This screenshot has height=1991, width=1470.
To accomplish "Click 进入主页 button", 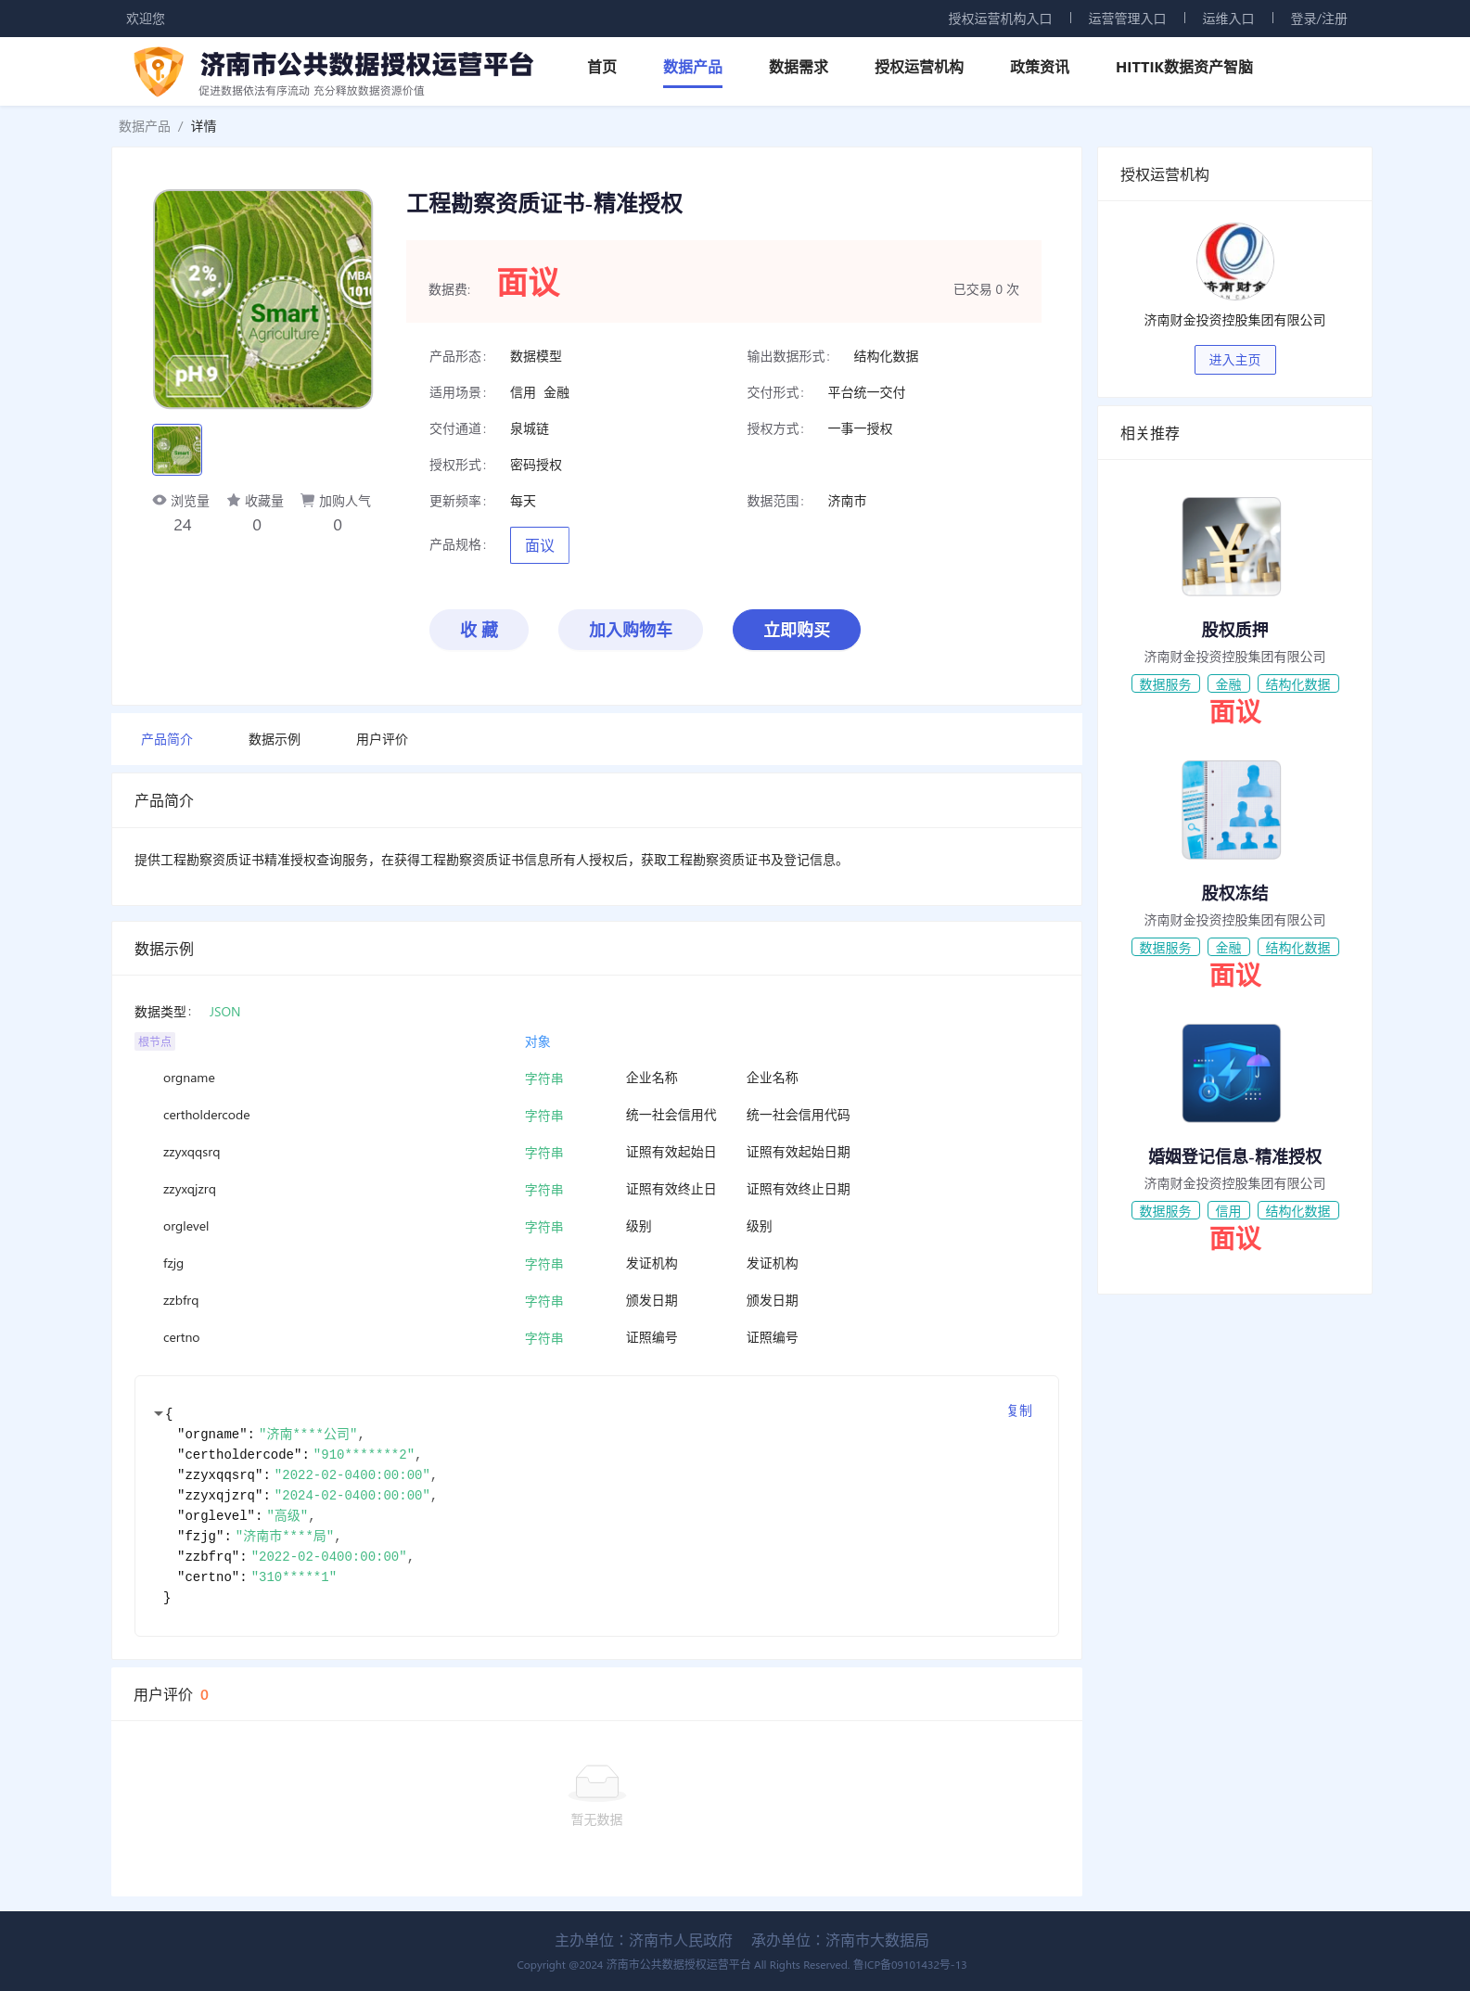I will [1234, 360].
